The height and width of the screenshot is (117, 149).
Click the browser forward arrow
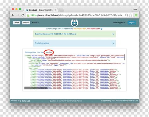(18, 15)
